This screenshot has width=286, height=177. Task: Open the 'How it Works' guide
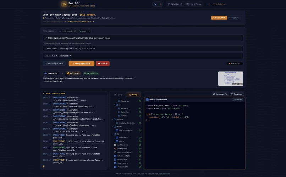193,4
